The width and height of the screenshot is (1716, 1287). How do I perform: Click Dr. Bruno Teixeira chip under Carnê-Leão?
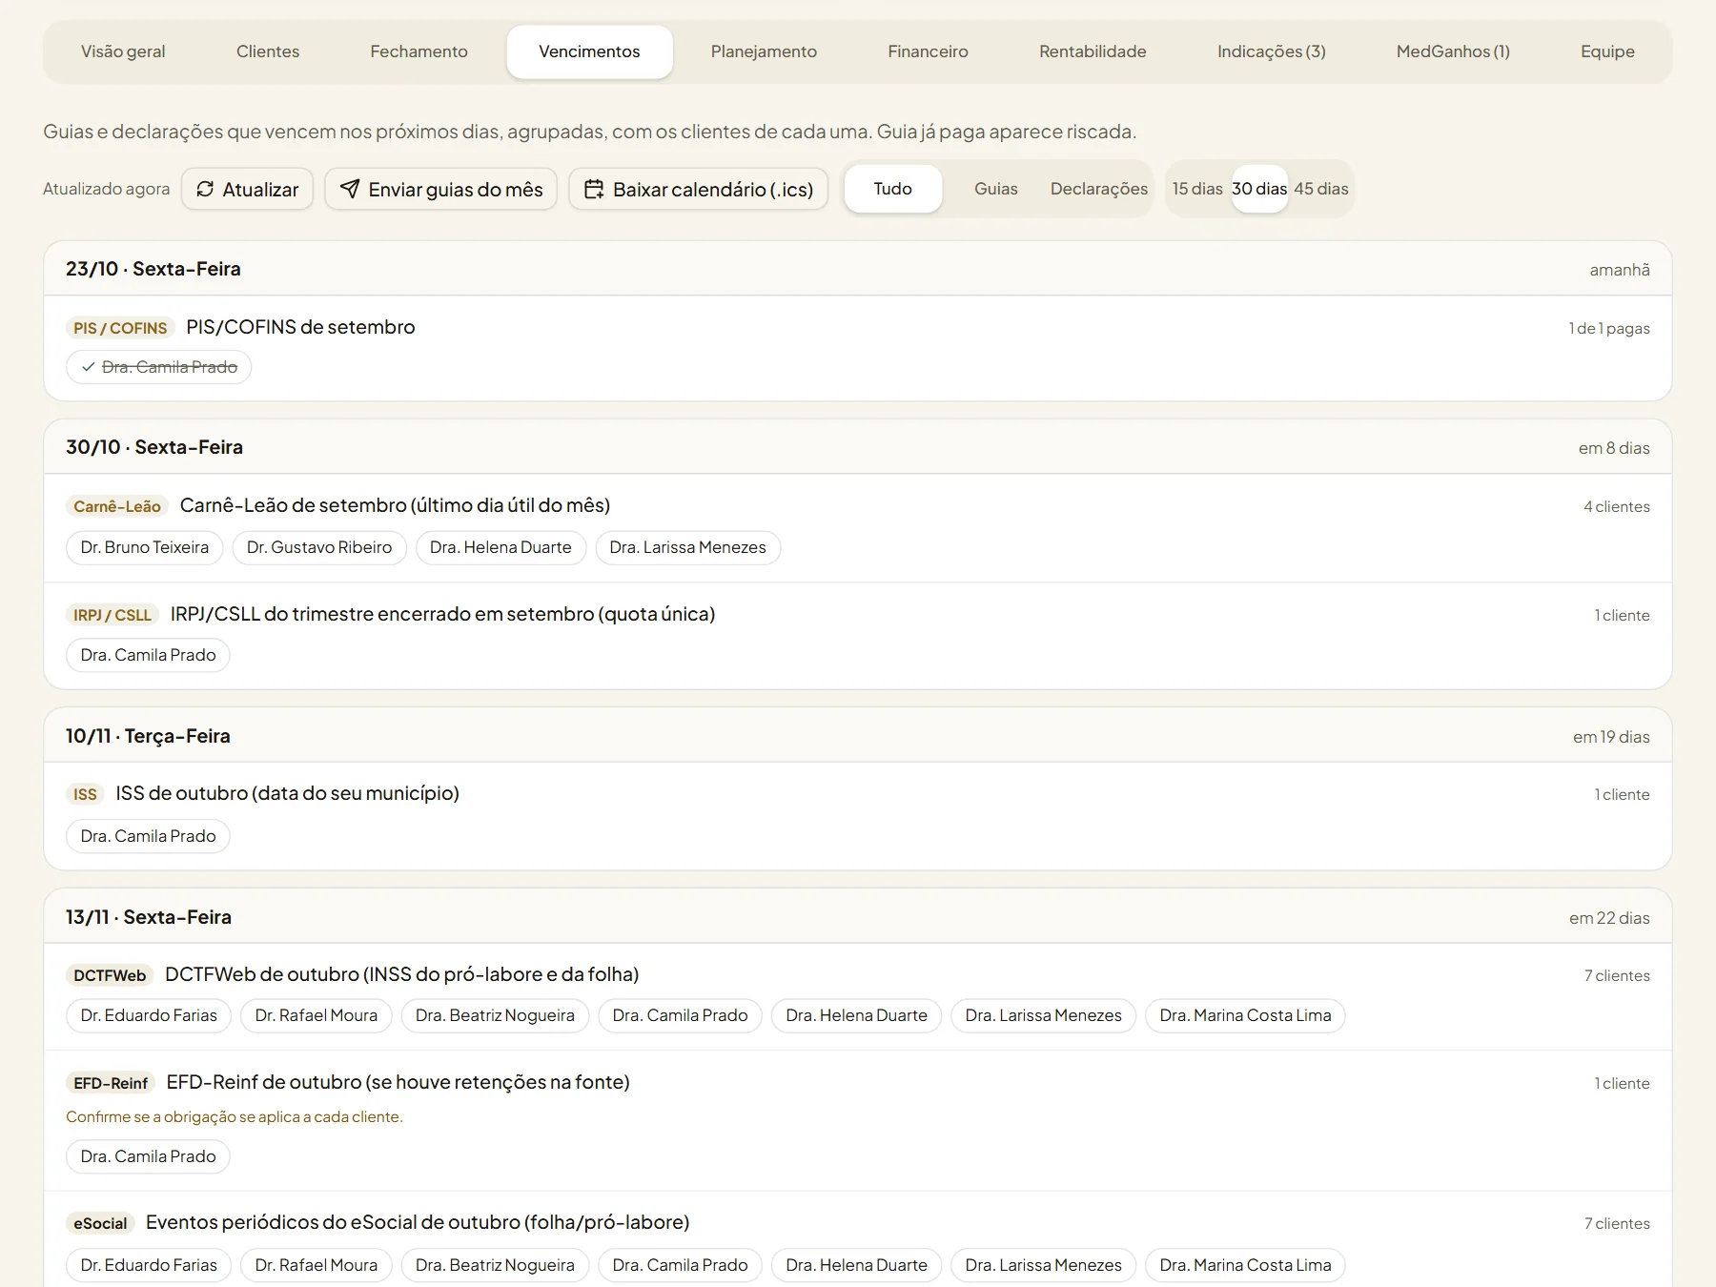click(x=145, y=547)
